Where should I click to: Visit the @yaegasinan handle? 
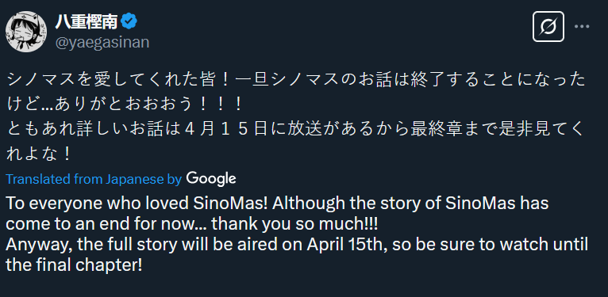pyautogui.click(x=102, y=42)
